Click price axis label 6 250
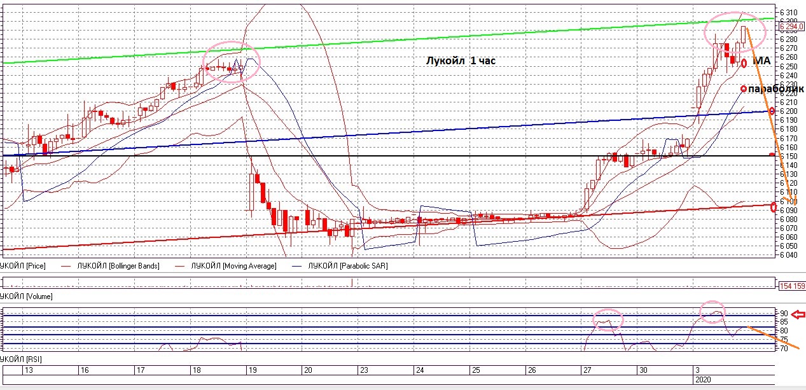The image size is (806, 390). (789, 66)
